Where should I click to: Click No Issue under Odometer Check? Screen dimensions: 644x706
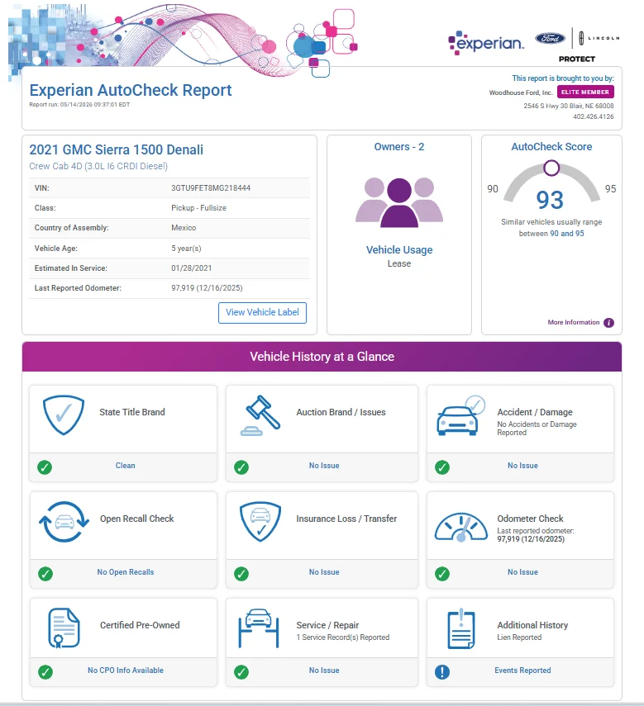click(x=522, y=572)
